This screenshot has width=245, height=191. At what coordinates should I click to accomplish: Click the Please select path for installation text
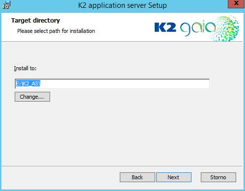[56, 31]
